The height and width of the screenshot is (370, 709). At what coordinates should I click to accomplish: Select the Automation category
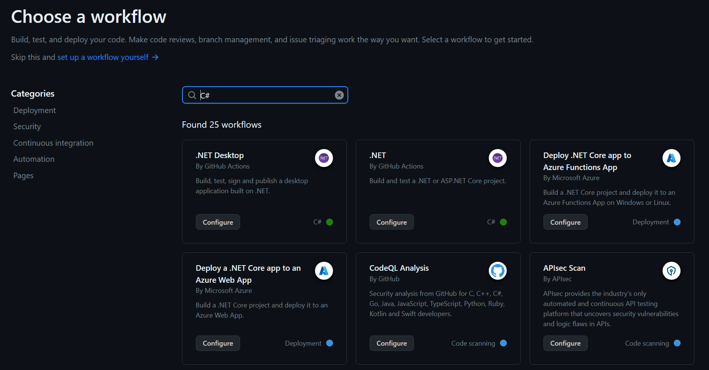click(34, 159)
